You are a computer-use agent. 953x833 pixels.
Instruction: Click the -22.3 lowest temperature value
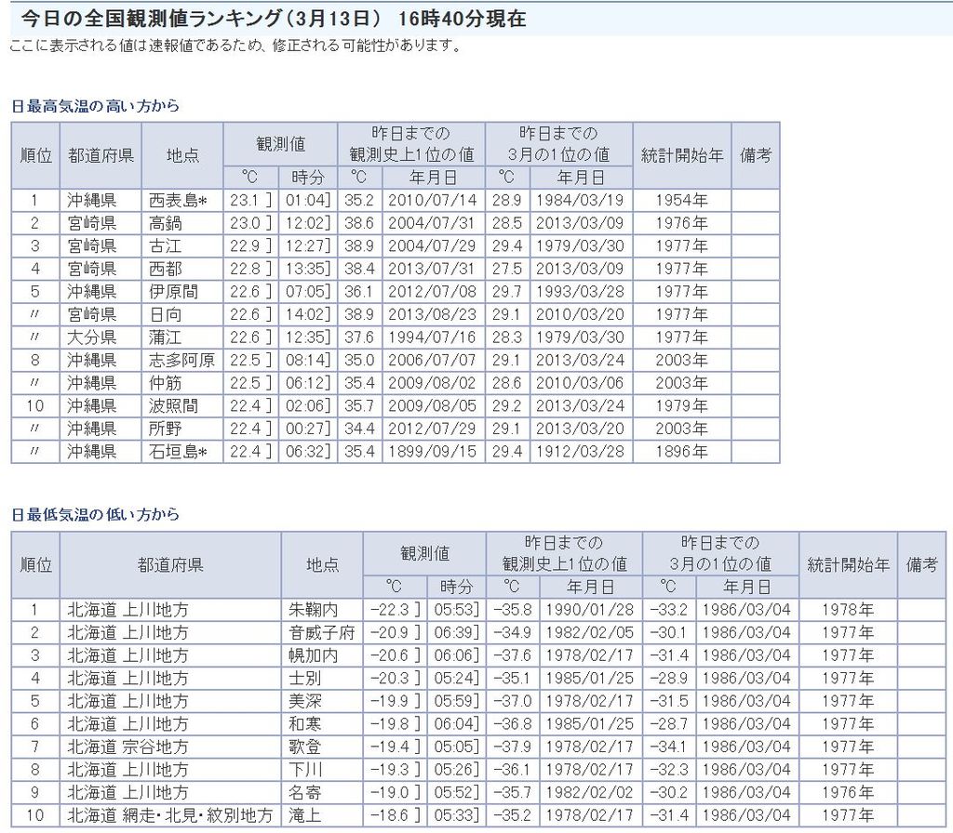coord(387,610)
